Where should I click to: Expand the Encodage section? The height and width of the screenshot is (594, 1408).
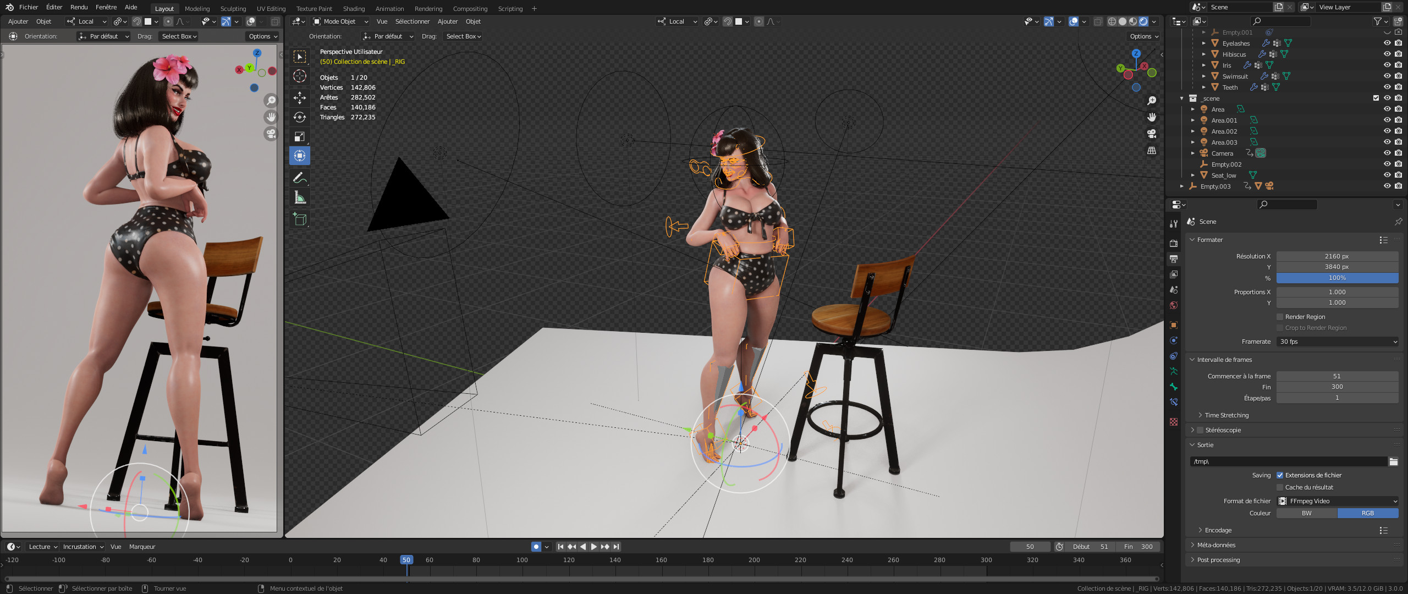(x=1218, y=530)
